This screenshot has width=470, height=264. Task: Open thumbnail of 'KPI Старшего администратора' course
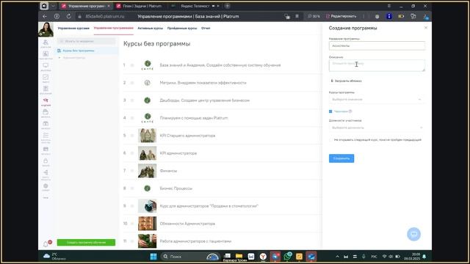(x=147, y=136)
